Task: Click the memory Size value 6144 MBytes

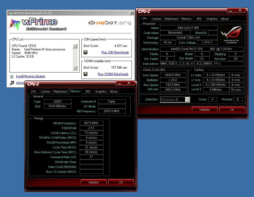Action: pyautogui.click(x=57, y=106)
